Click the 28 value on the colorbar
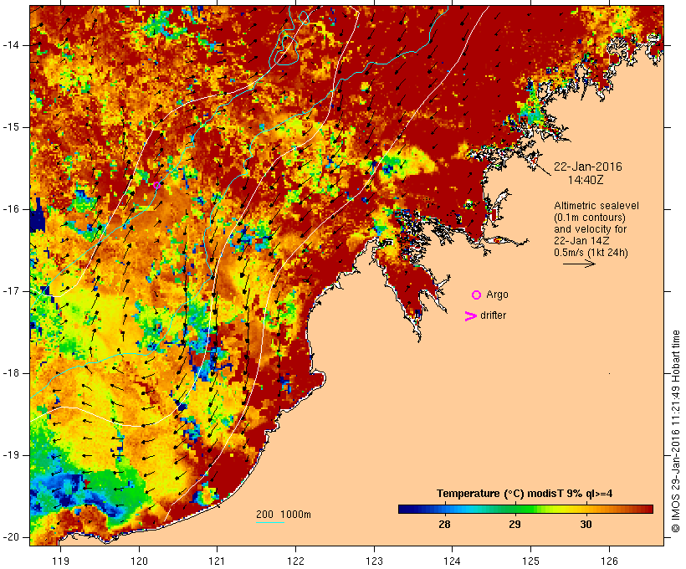This screenshot has width=686, height=569. point(444,525)
